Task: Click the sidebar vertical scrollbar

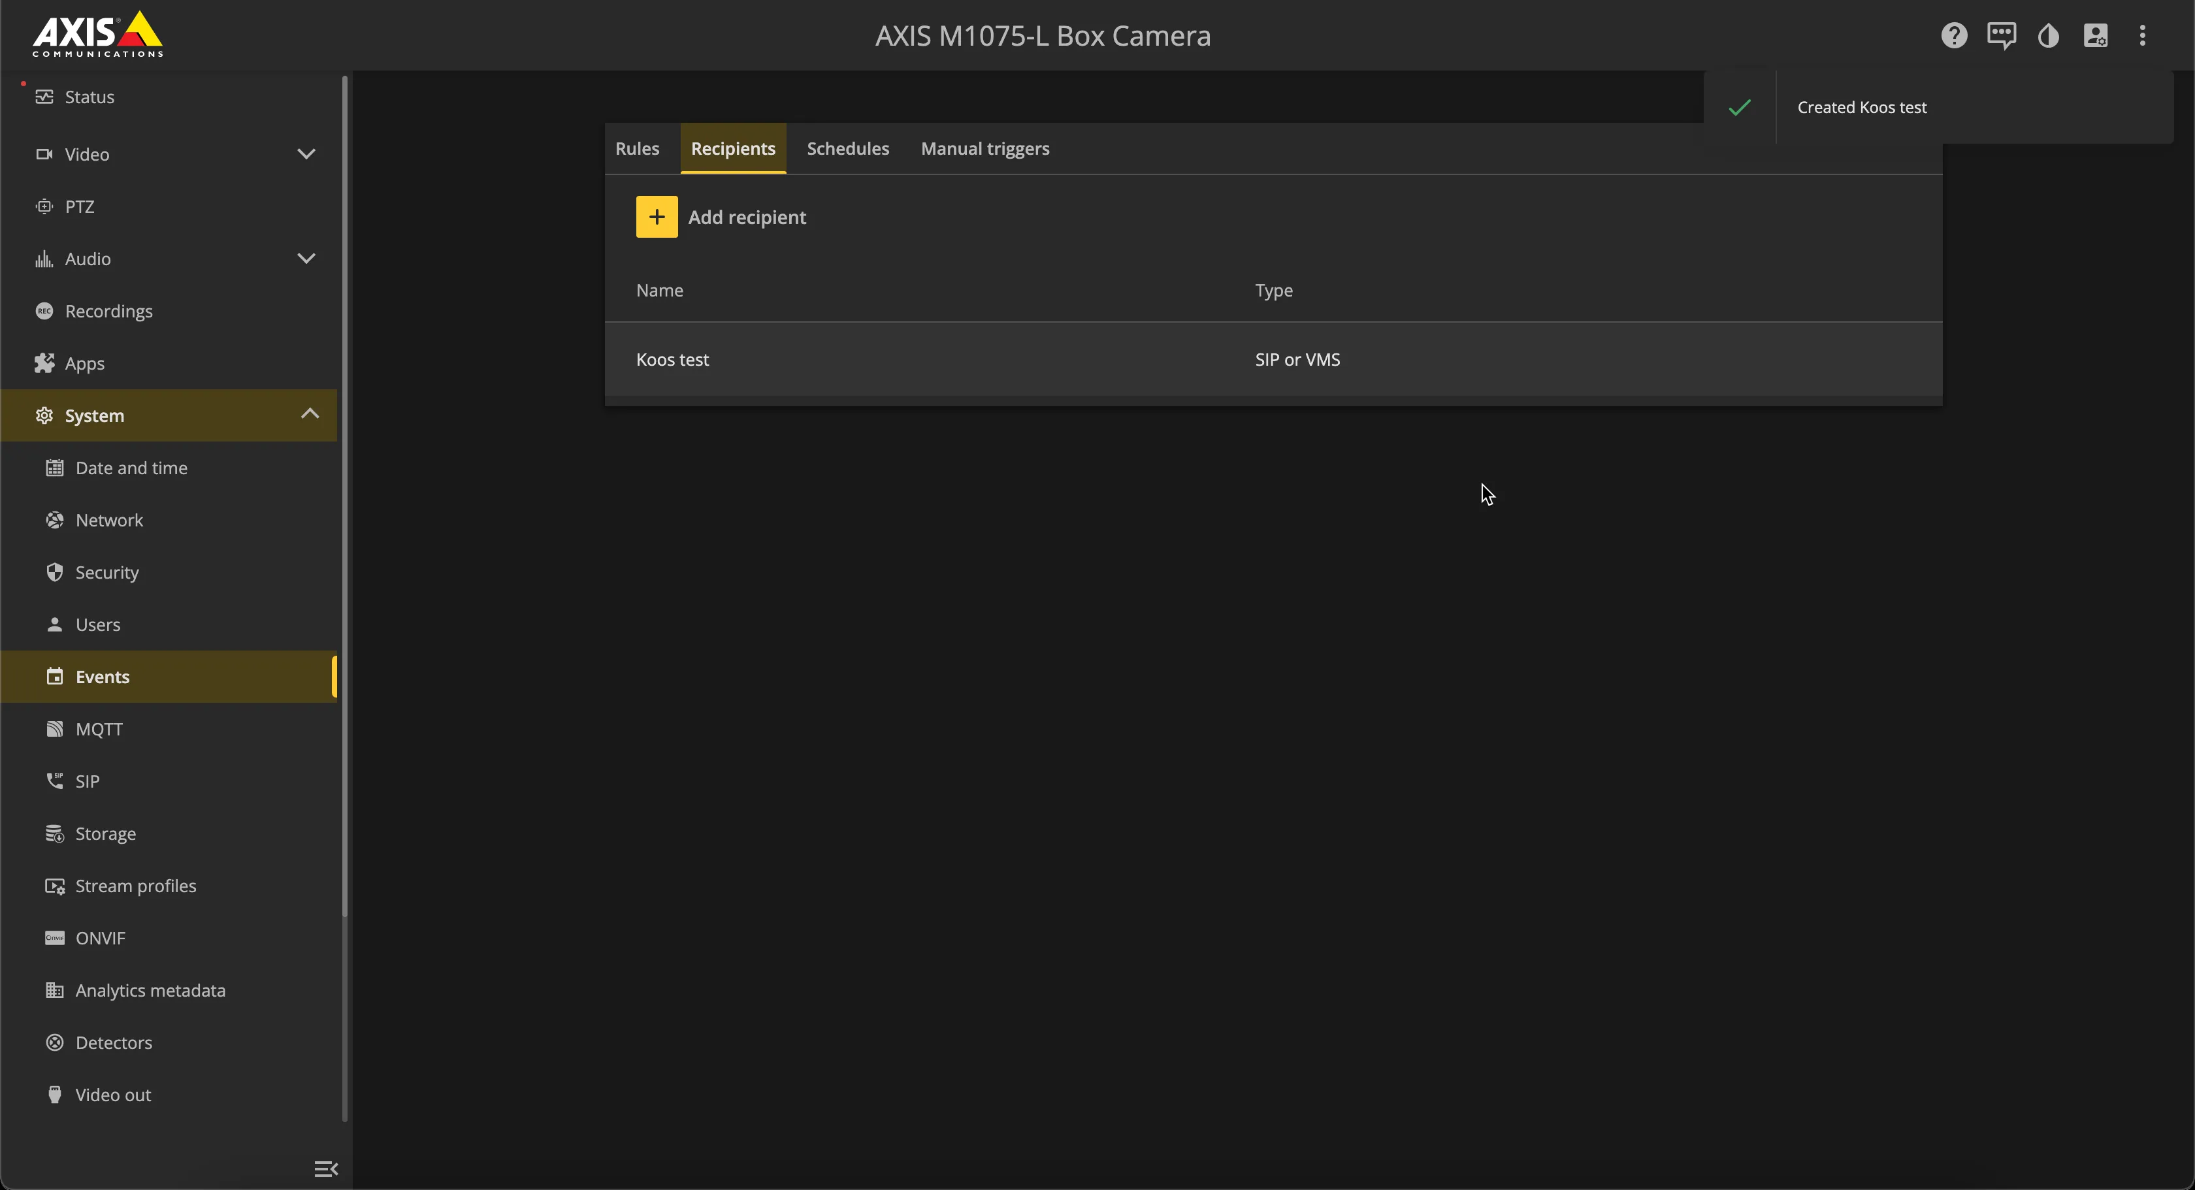Action: (x=344, y=496)
